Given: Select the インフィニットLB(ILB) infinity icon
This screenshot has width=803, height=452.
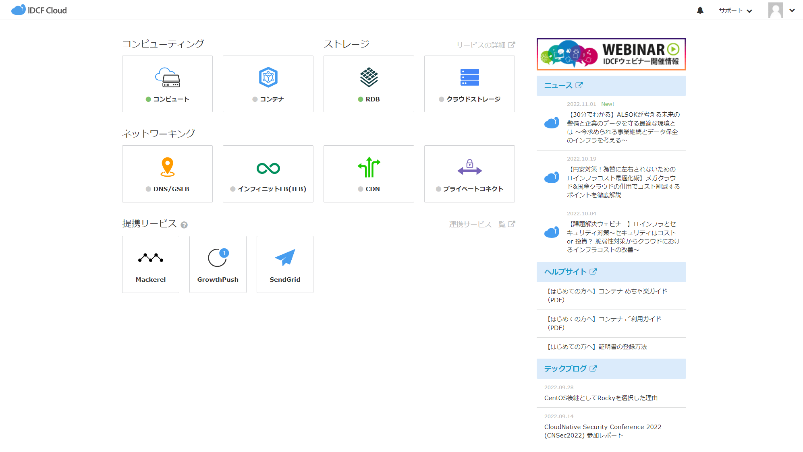Looking at the screenshot, I should click(x=268, y=168).
